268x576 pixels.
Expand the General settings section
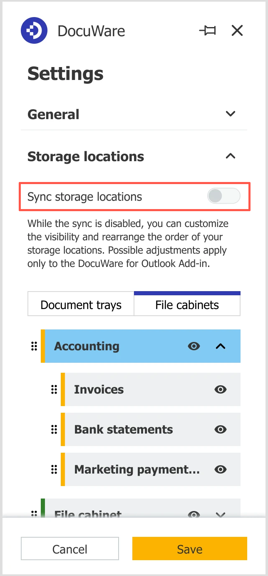click(230, 114)
